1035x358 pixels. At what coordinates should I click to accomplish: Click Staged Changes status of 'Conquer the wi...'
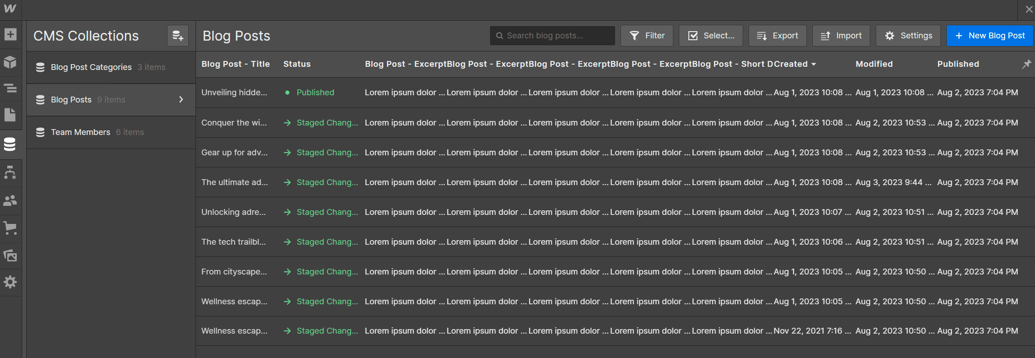pos(327,123)
